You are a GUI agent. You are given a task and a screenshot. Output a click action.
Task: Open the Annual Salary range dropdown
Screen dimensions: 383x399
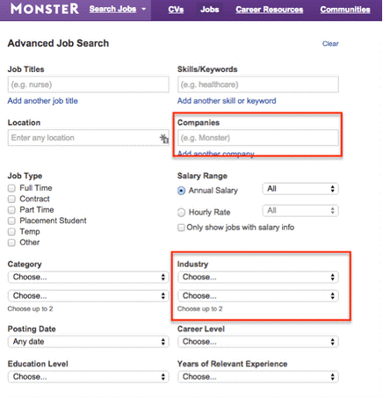coord(300,189)
